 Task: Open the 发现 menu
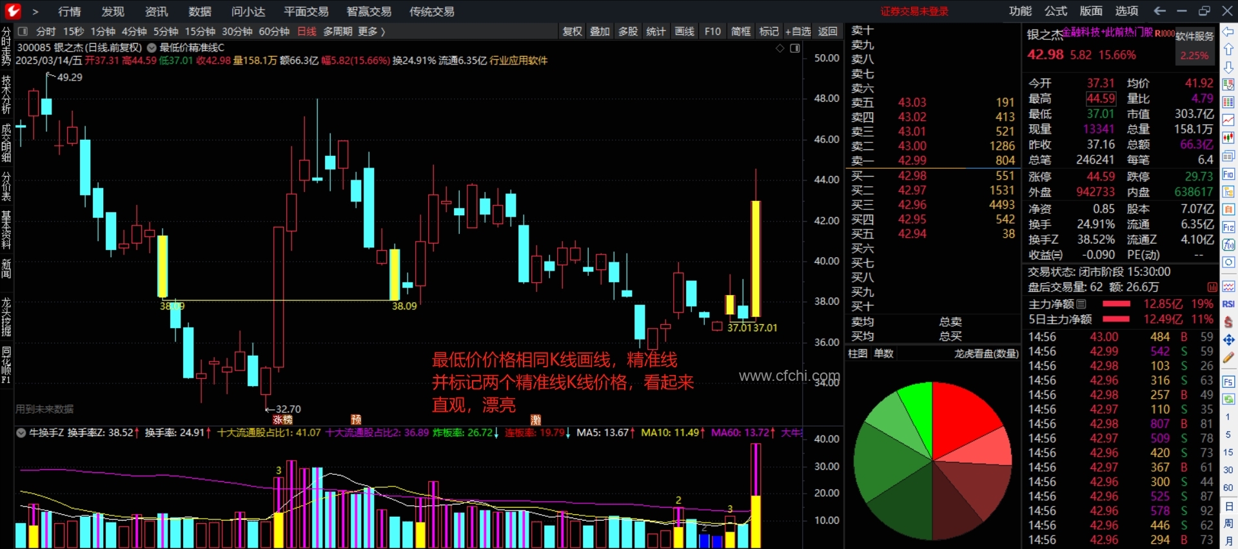[x=113, y=12]
